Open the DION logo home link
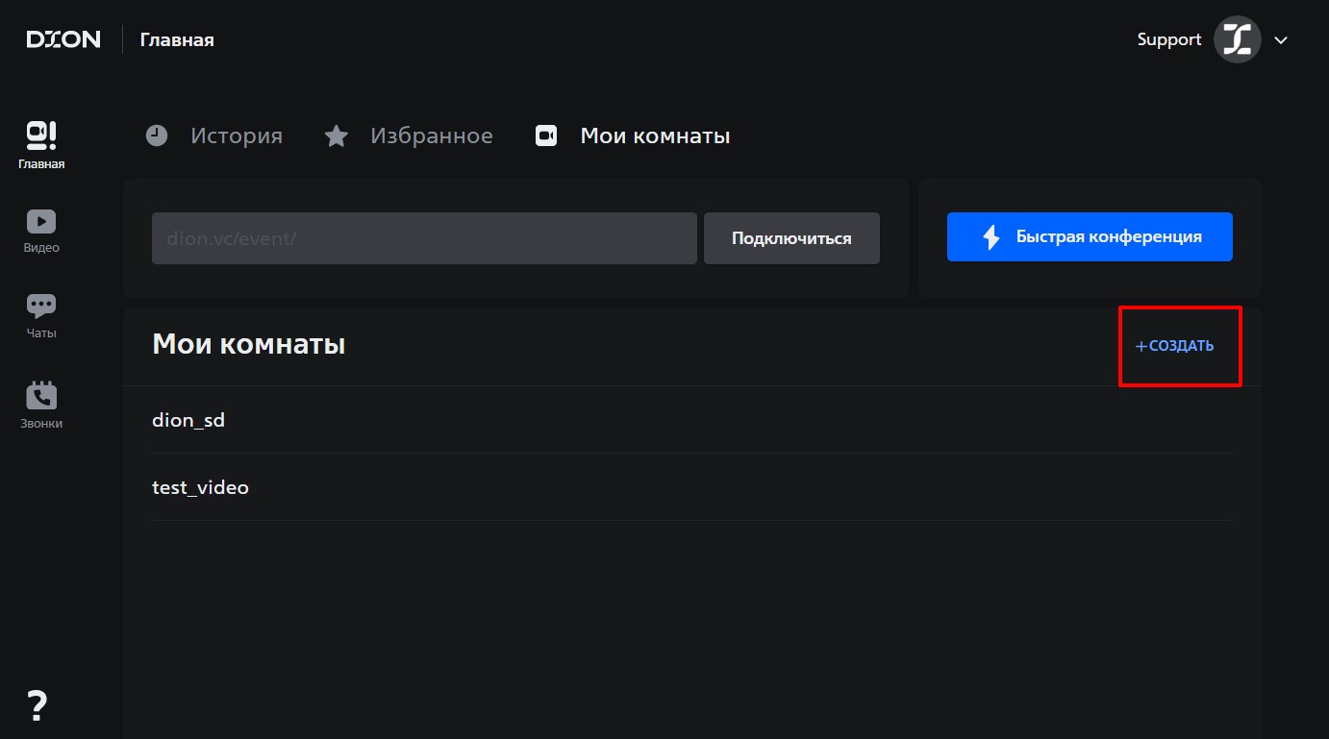This screenshot has width=1329, height=739. click(63, 39)
